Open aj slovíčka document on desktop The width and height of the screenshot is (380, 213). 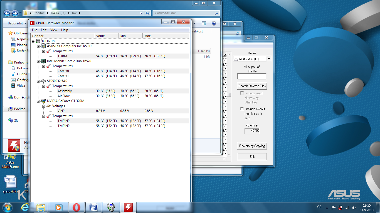[10, 184]
